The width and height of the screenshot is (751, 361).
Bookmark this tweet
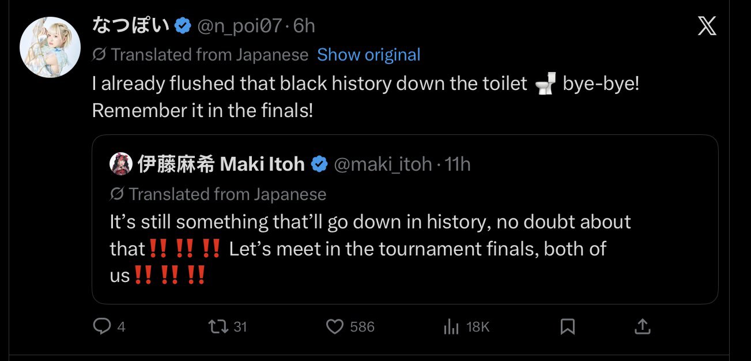click(568, 327)
